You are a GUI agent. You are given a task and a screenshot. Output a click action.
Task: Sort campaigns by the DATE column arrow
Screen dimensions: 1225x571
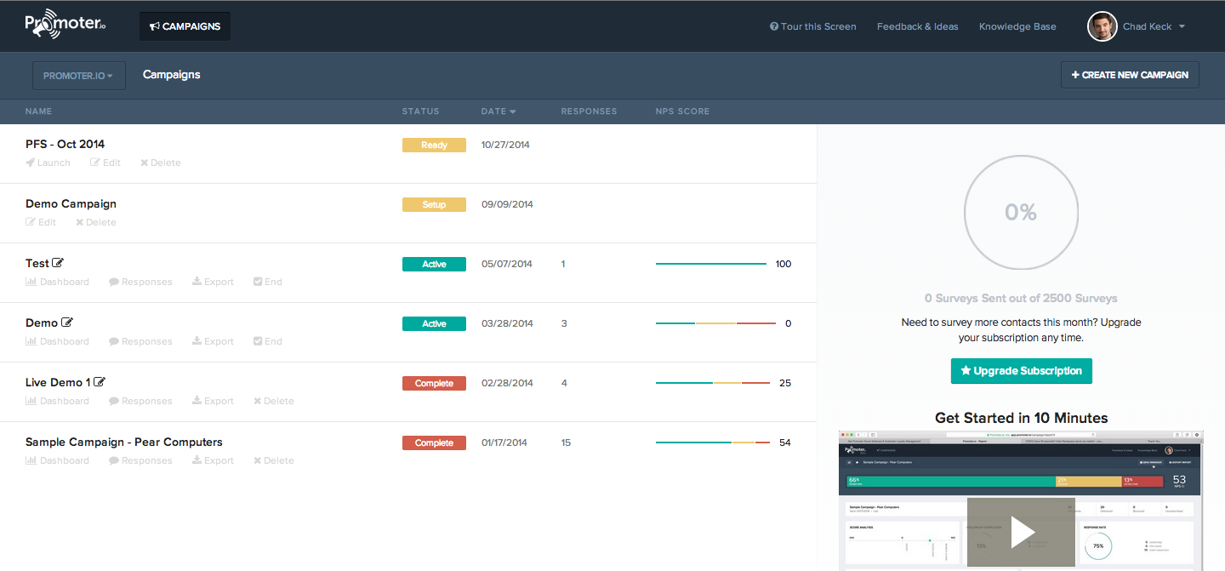pyautogui.click(x=513, y=111)
